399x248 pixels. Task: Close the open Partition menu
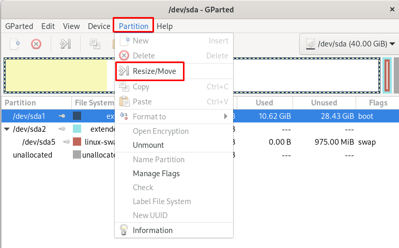(133, 26)
